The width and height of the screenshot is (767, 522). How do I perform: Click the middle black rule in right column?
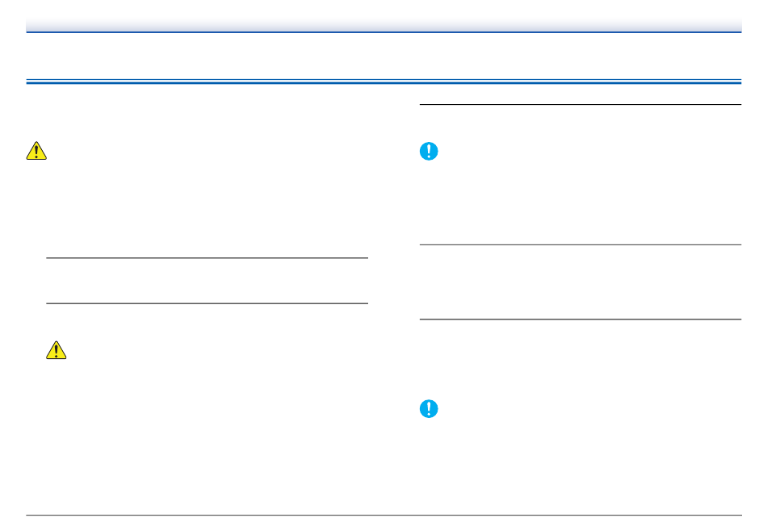point(580,244)
